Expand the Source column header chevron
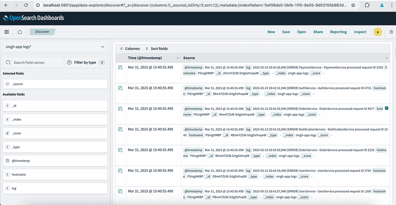Viewport: 396px width, 205px height. (386, 58)
